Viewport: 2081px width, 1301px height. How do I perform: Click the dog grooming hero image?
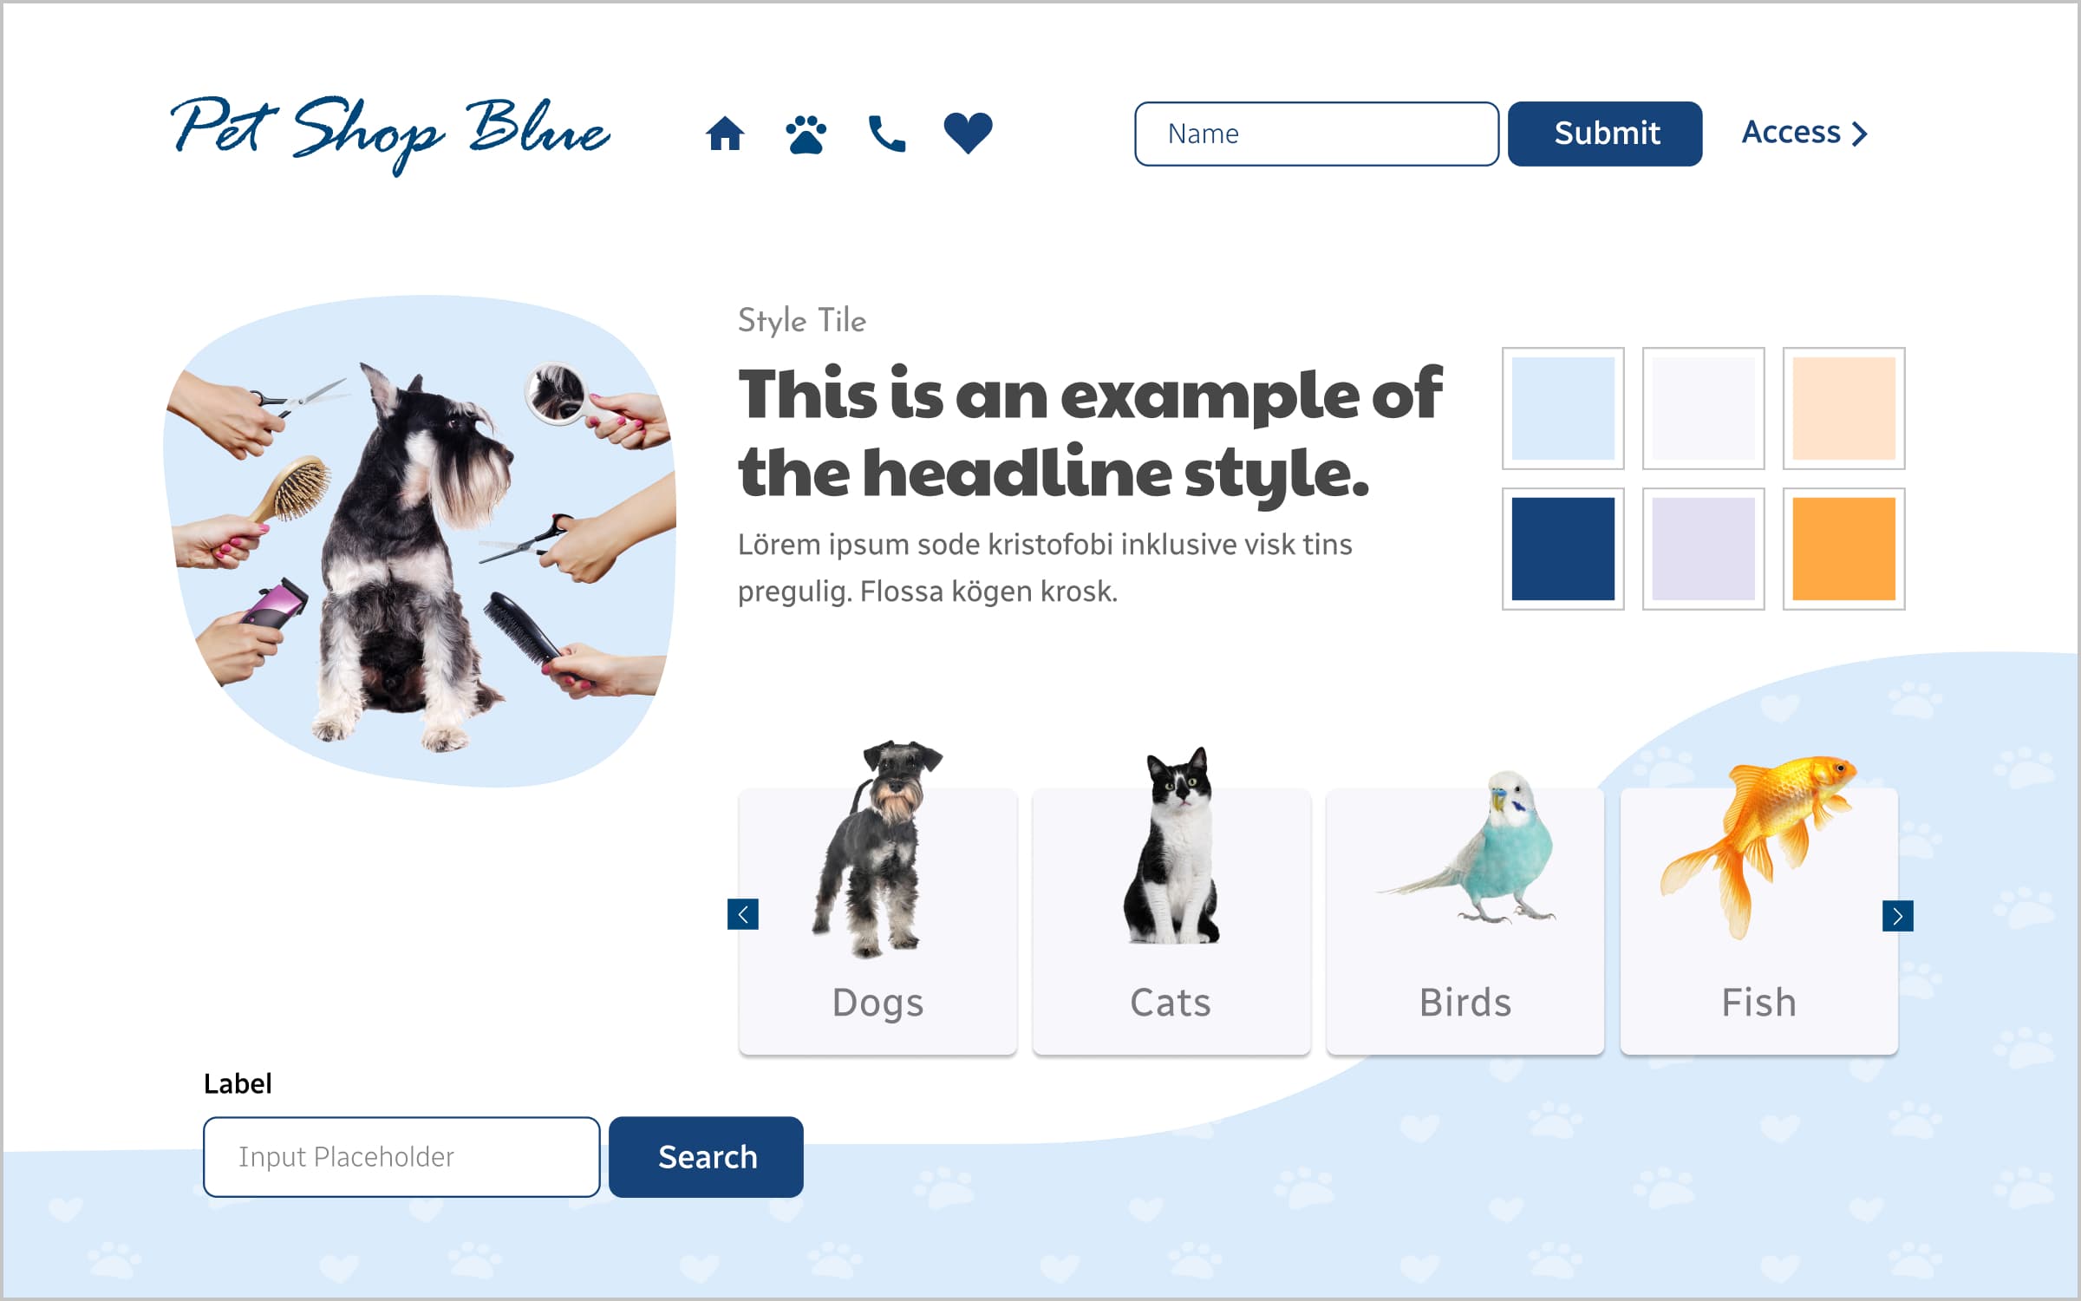tap(420, 541)
